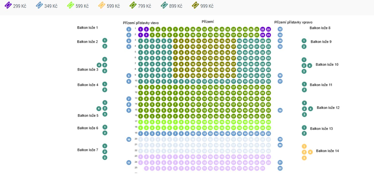Click the olive 999 Kč ticket icon
This screenshot has height=178, width=374.
tap(196, 6)
